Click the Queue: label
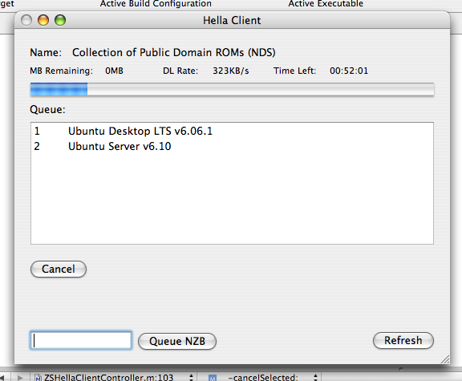The image size is (462, 381). click(x=47, y=110)
